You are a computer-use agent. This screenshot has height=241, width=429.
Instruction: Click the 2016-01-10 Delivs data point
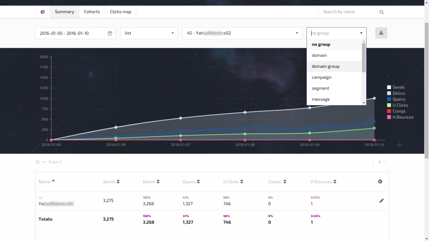[x=374, y=98]
